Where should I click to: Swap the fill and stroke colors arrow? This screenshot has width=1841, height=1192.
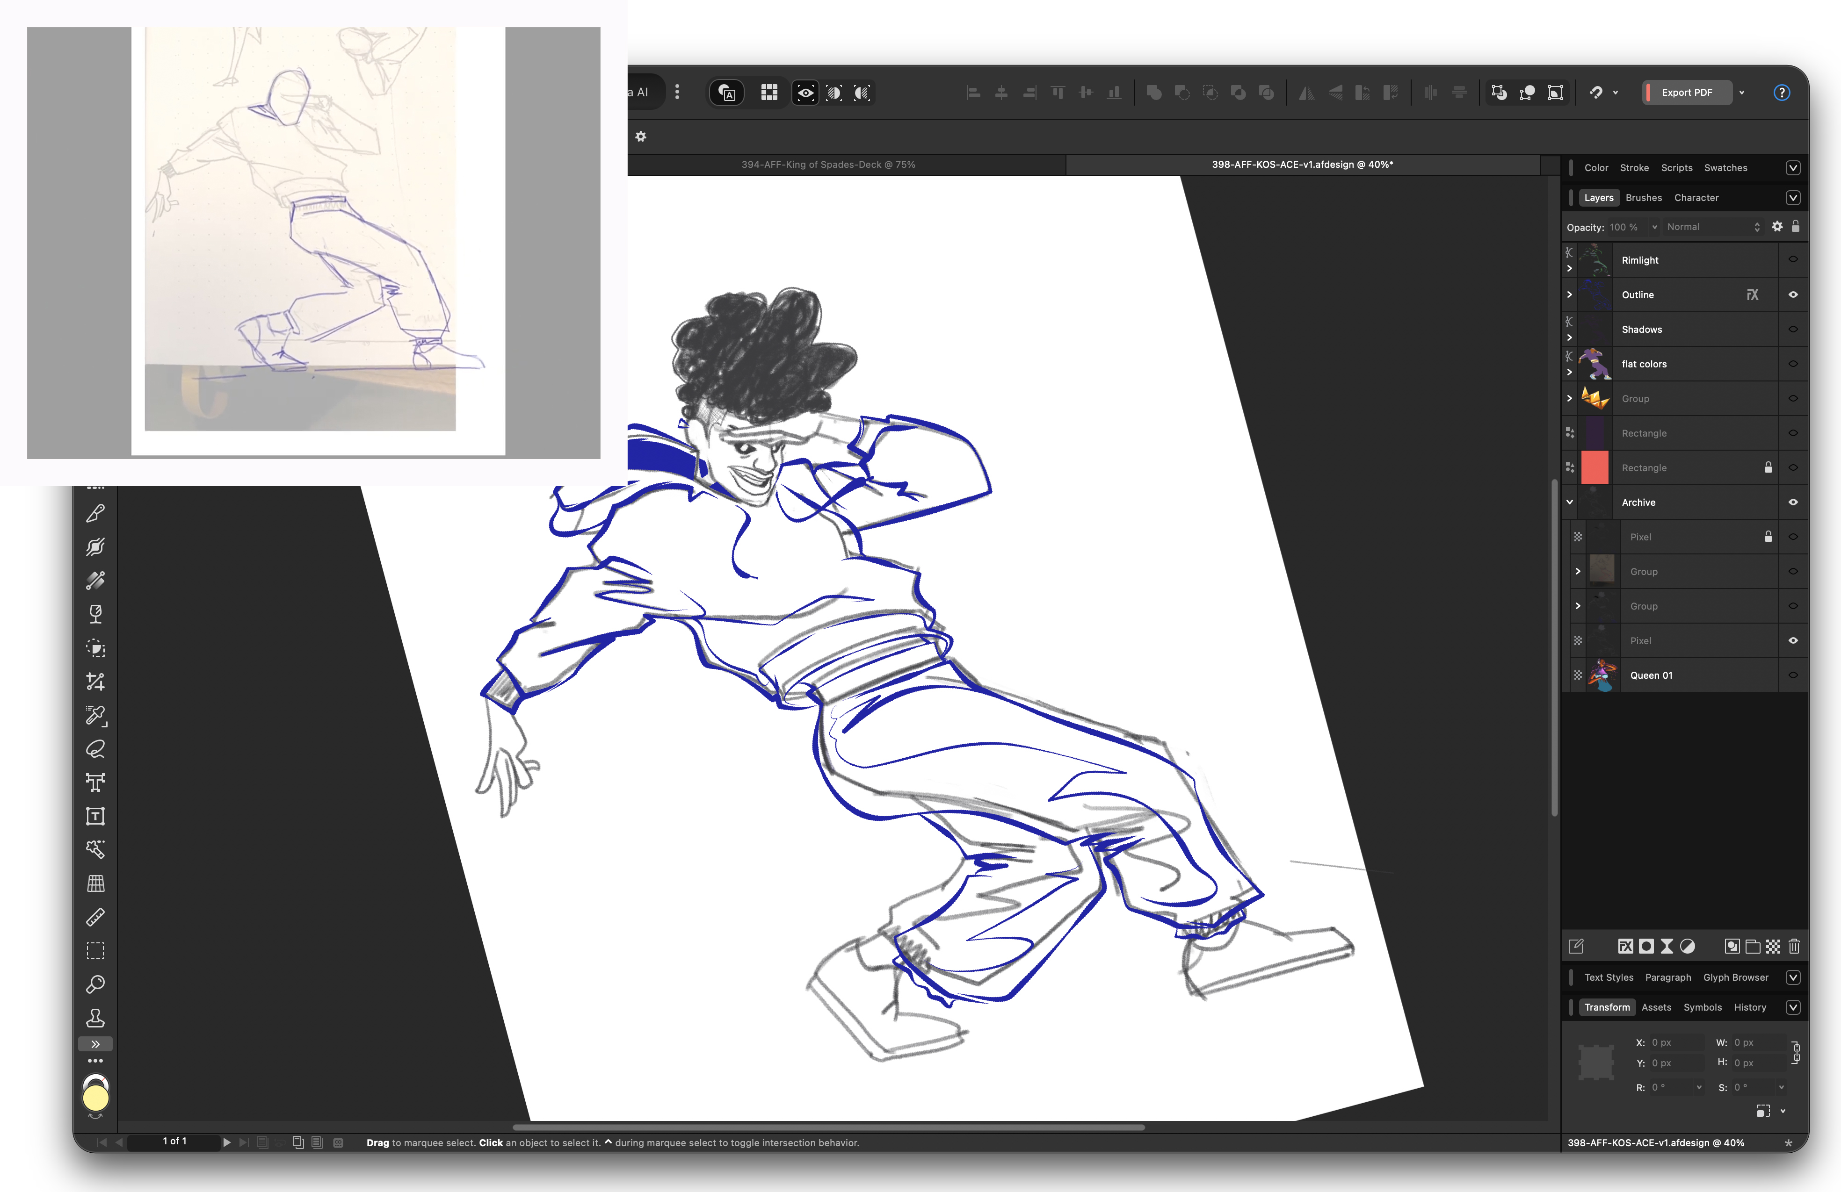pyautogui.click(x=95, y=1116)
